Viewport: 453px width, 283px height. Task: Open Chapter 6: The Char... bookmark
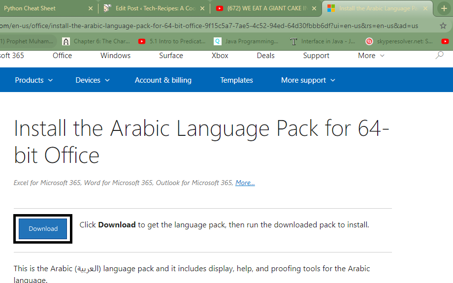96,41
